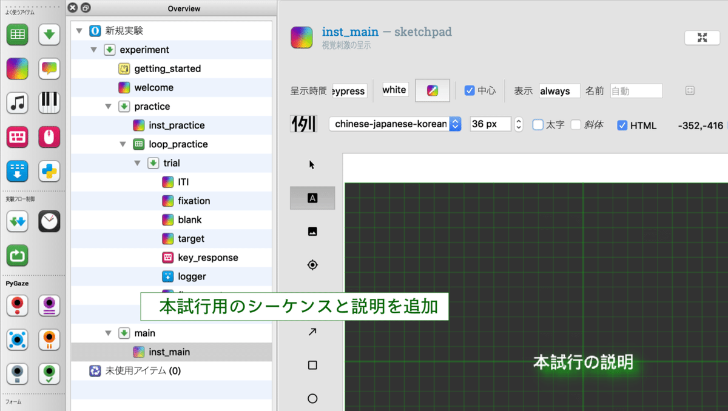Uncheck the HTML checkbox
This screenshot has height=411, width=728.
[622, 125]
